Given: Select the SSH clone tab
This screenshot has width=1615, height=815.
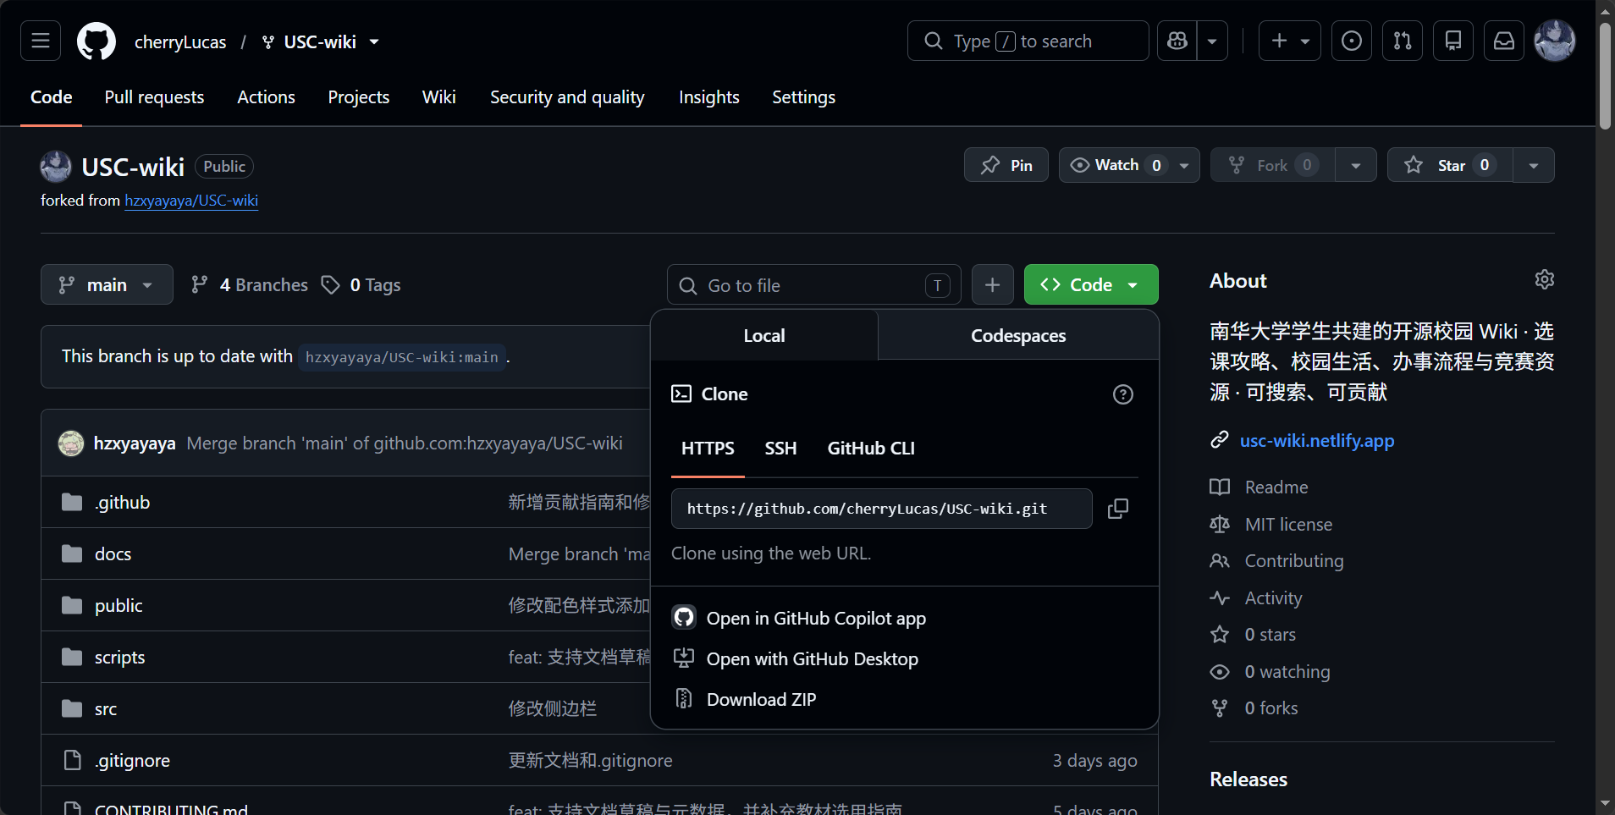Looking at the screenshot, I should [x=780, y=449].
